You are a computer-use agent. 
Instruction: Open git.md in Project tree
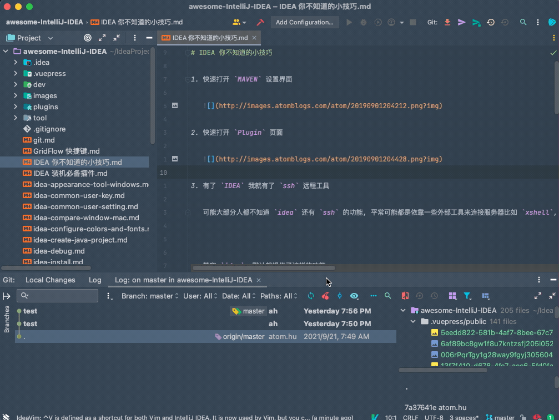[44, 140]
